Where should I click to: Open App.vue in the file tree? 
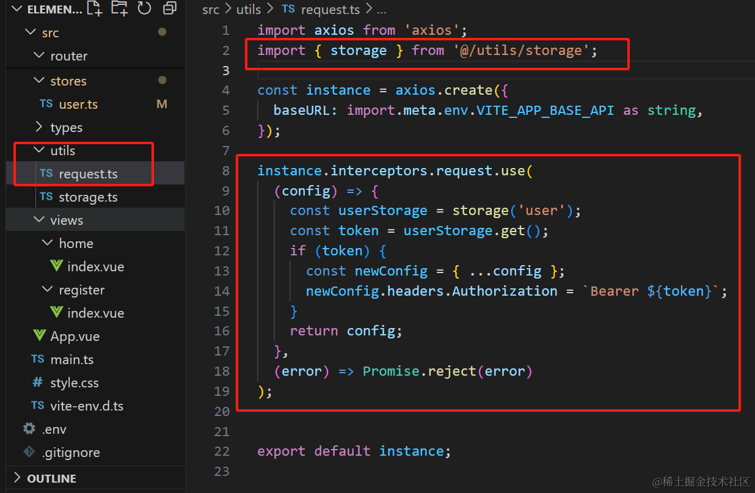pos(75,337)
